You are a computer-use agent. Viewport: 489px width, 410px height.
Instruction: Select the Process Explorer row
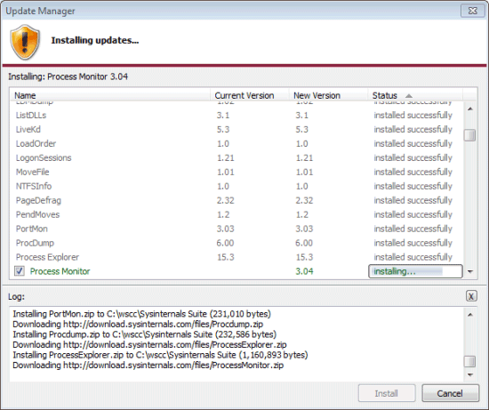point(236,257)
